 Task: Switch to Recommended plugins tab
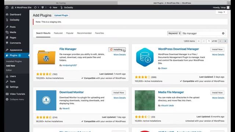coord(84,33)
